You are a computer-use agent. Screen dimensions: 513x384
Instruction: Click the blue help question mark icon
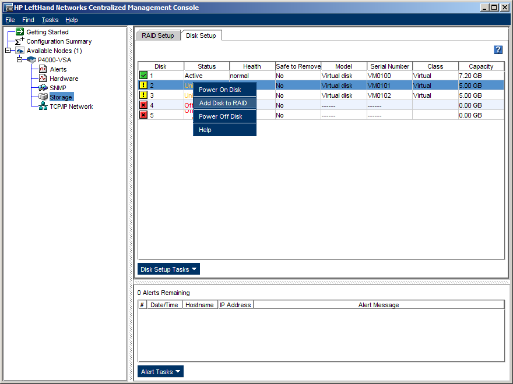[x=498, y=50]
